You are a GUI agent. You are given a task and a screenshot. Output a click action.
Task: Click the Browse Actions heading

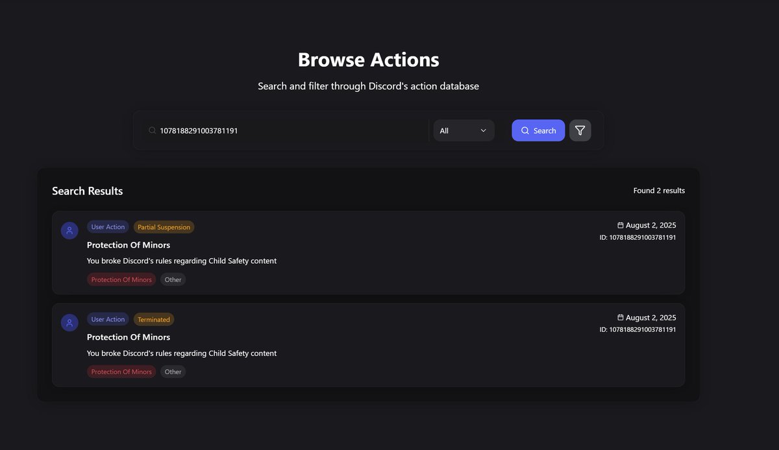369,60
